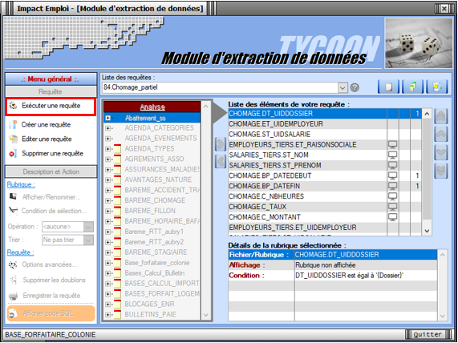Click display monitor icon for C_TAUX row
458x343 pixels.
(x=393, y=207)
